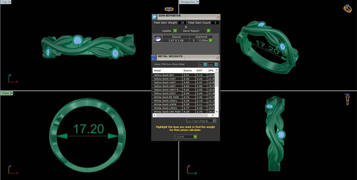This screenshot has width=357, height=180.
Task: Click the metal list scroll down arrow
Action: coord(217,111)
